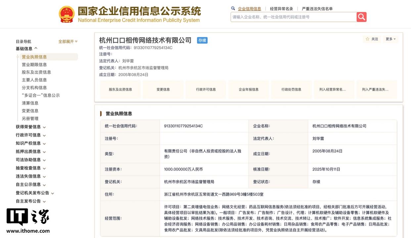Switch to 严重违法失信名单 search tab
Image resolution: width=411 pixels, height=238 pixels.
(317, 9)
